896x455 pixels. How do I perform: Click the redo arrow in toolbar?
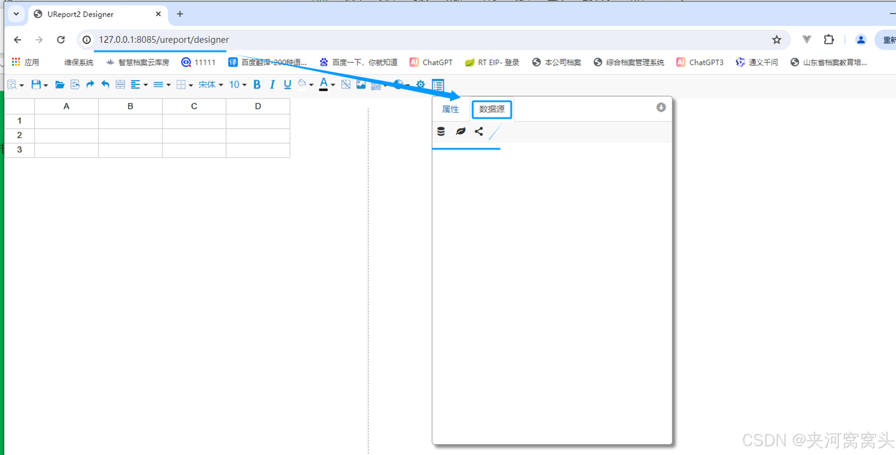pos(90,84)
